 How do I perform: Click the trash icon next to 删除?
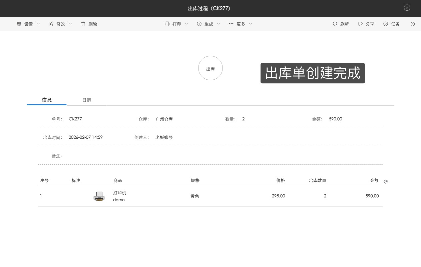click(83, 24)
